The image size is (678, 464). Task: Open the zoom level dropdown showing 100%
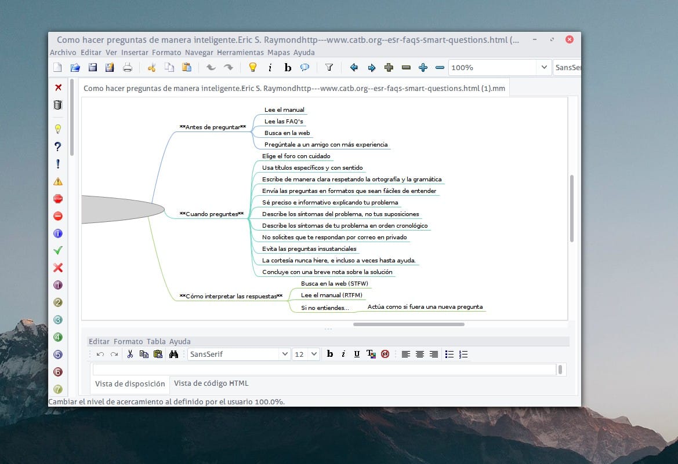click(x=544, y=67)
